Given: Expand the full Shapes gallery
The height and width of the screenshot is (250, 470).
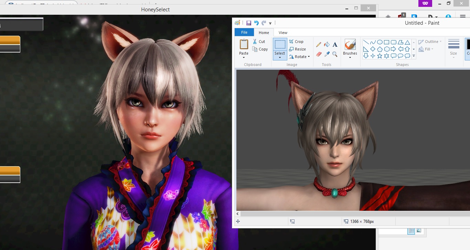Looking at the screenshot, I should [x=414, y=56].
